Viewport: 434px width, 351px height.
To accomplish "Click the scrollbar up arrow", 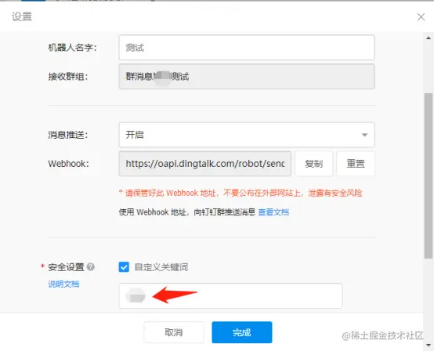I will click(x=429, y=38).
